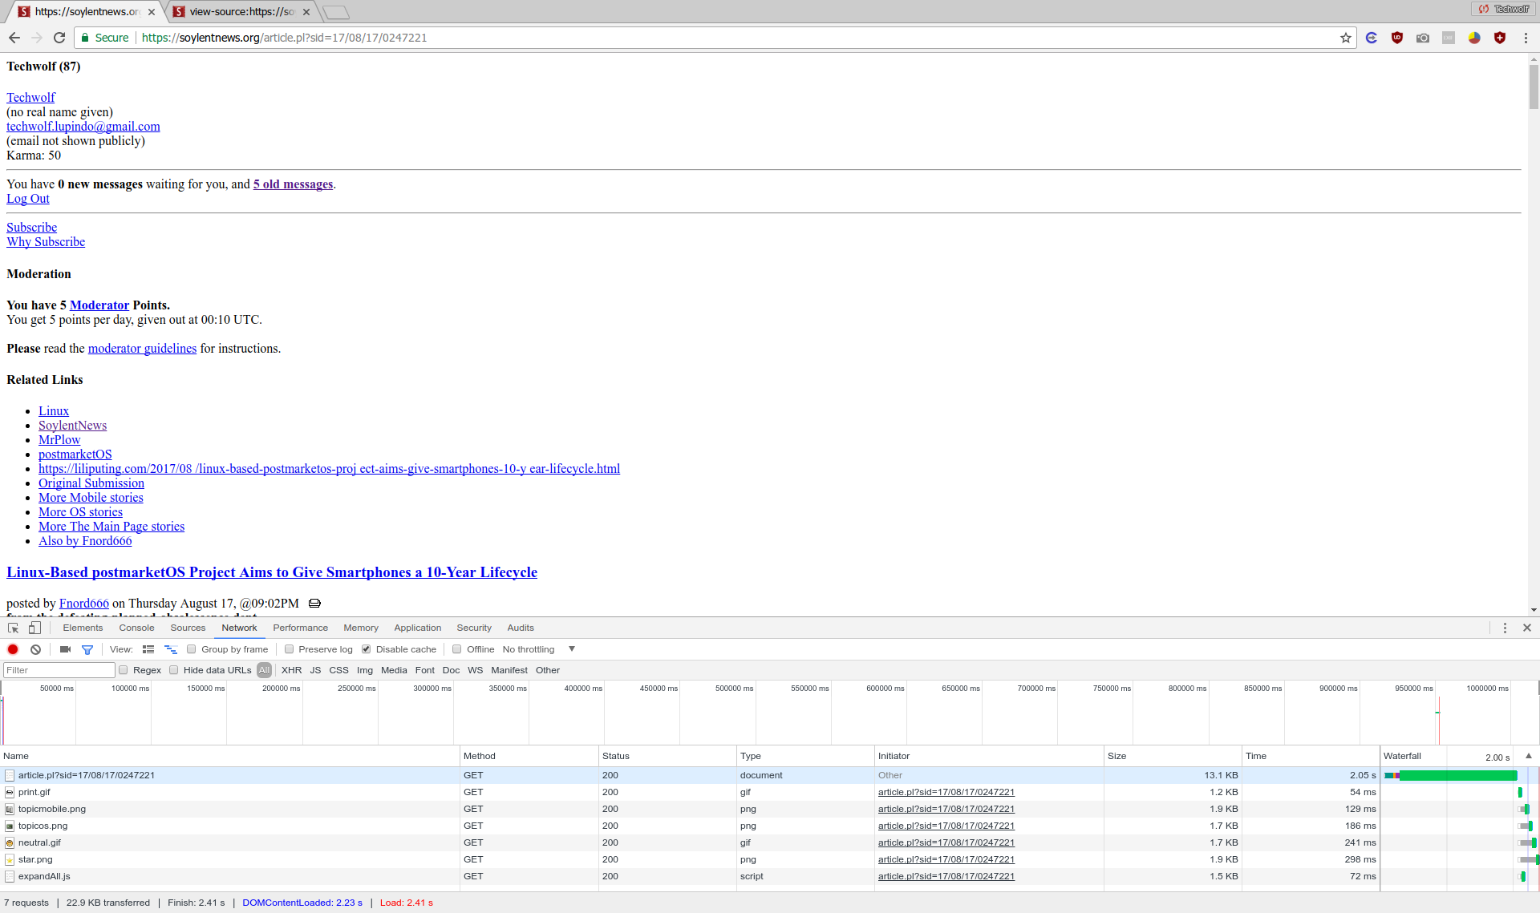The width and height of the screenshot is (1540, 913).
Task: Open the Chrome three-dot menu
Action: pyautogui.click(x=1526, y=38)
